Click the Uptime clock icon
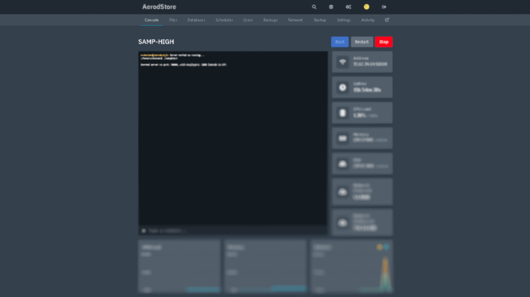Viewport: 530px width, 297px height. pos(343,87)
